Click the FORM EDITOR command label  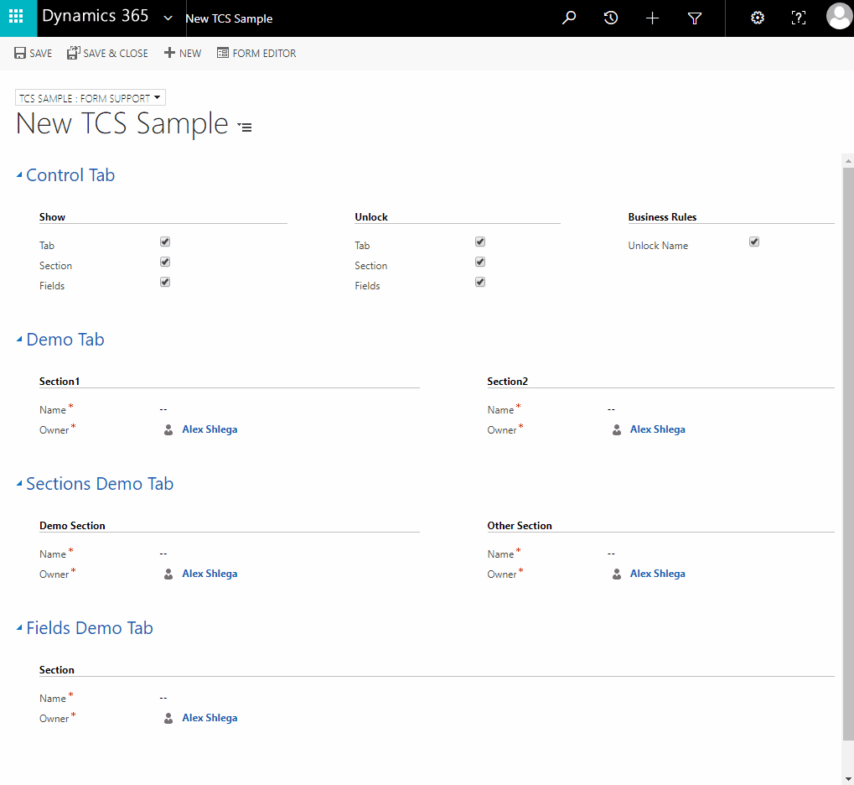pos(264,54)
